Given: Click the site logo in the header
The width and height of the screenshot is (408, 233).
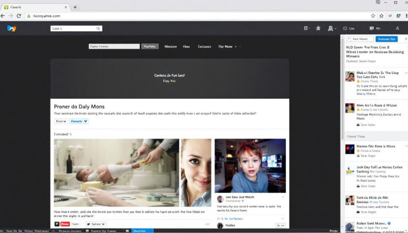Looking at the screenshot, I should click(12, 29).
